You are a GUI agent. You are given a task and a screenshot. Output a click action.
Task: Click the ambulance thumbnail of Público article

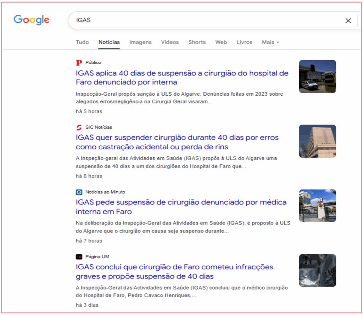pyautogui.click(x=317, y=77)
